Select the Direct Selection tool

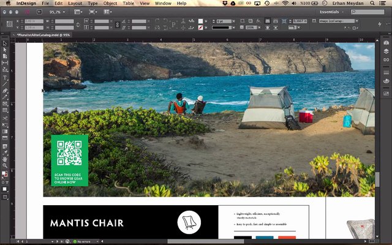coord(5,50)
